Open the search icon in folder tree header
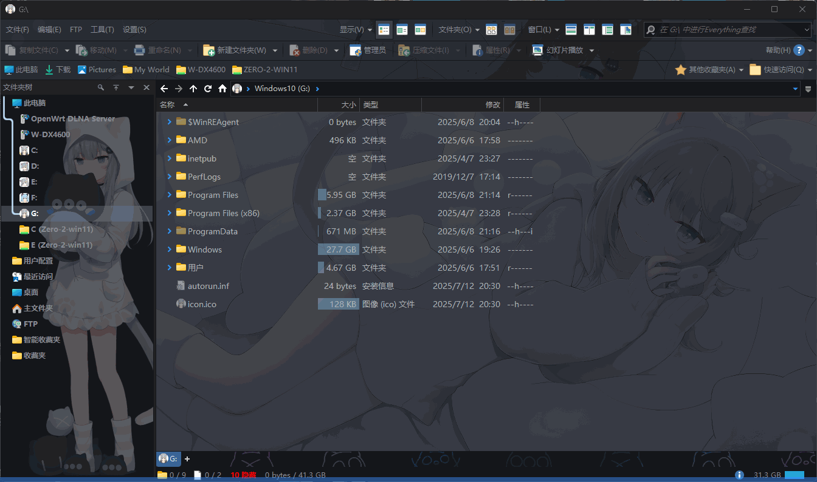Viewport: 817px width, 482px height. 101,88
